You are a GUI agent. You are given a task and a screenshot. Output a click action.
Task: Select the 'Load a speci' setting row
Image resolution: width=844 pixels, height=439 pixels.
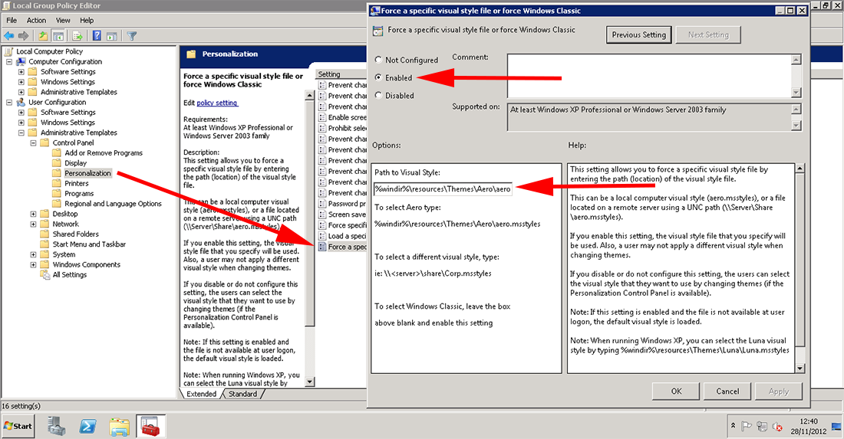[342, 236]
